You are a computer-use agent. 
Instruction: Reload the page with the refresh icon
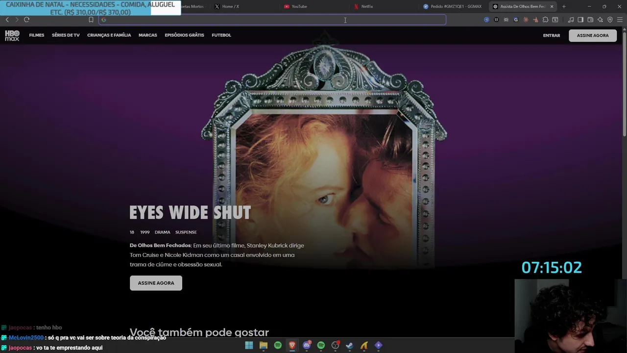[26, 20]
